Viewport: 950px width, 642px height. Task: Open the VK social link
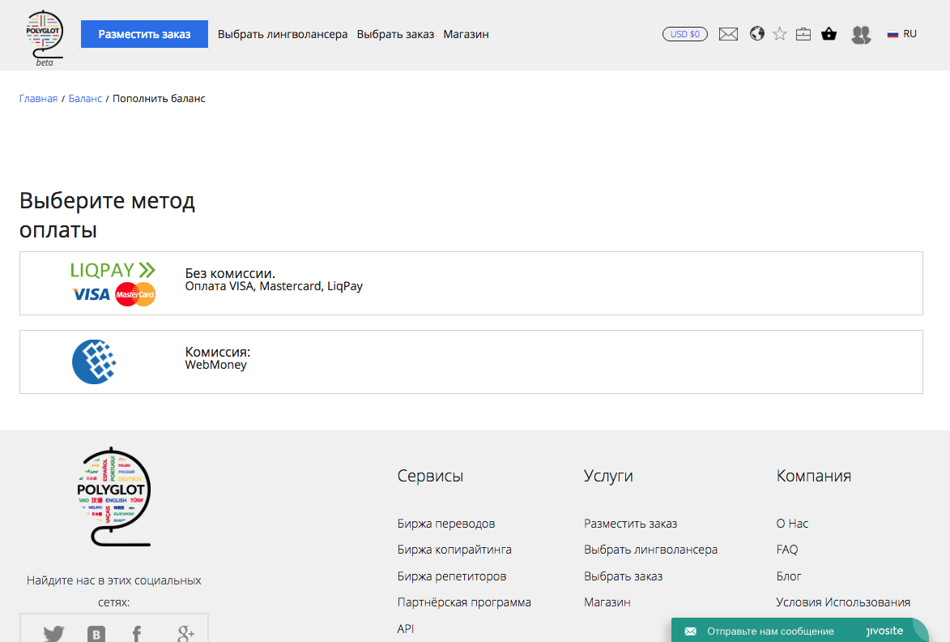click(x=96, y=633)
